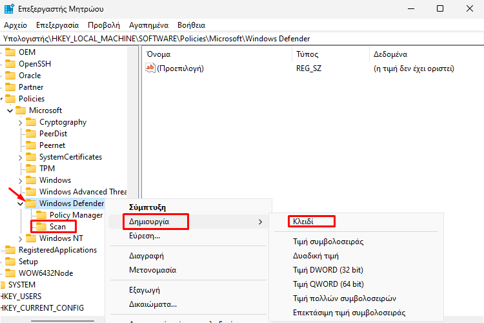The image size is (484, 323).
Task: Click the Microsoft folder icon
Action: click(x=21, y=110)
